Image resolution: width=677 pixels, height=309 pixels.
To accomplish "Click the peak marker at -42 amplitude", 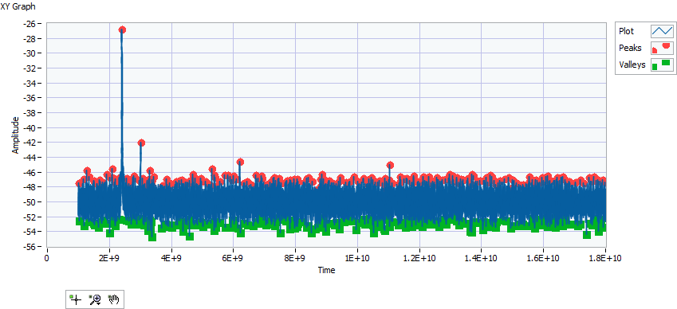I will tap(141, 143).
